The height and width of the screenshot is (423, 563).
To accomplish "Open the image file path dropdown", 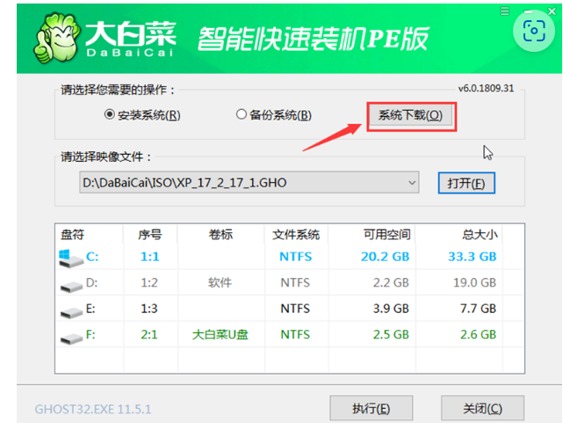I will (x=413, y=183).
